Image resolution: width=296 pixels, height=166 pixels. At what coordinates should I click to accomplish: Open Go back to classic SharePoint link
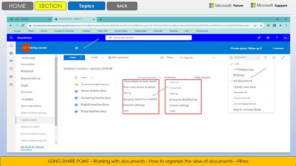coord(32,147)
